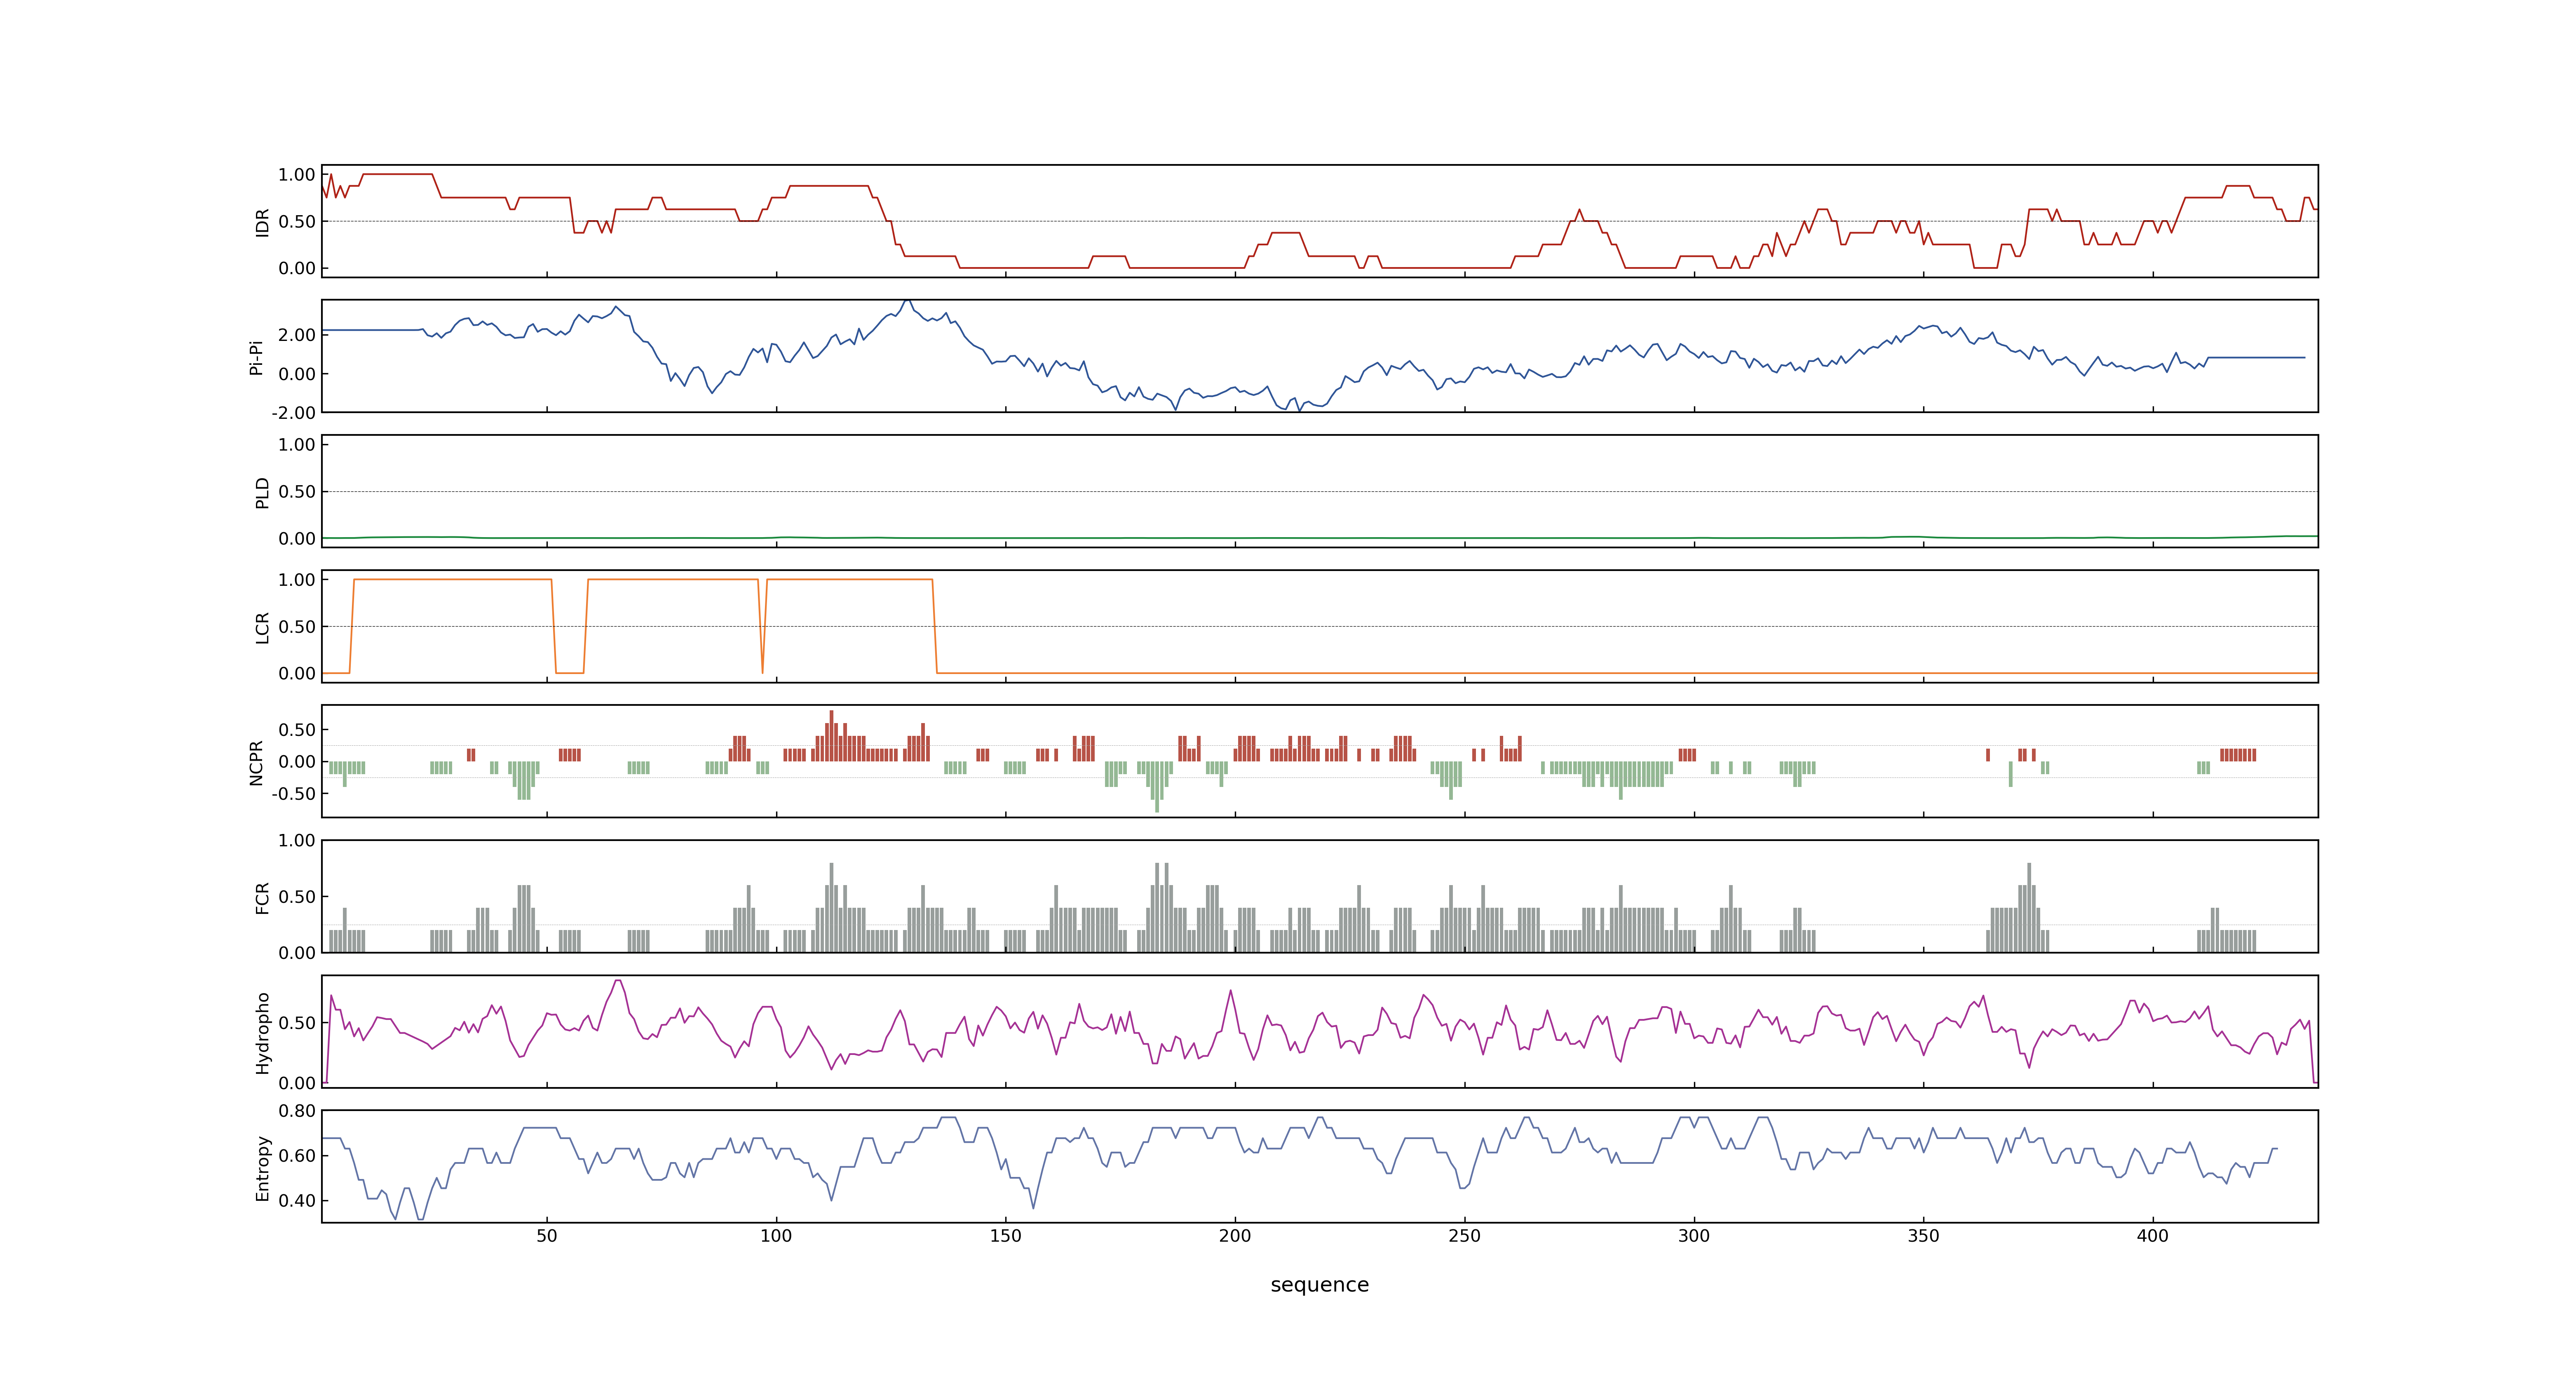The width and height of the screenshot is (2576, 1374).
Task: Click the x-axis tick label 200
Action: [x=1235, y=1236]
